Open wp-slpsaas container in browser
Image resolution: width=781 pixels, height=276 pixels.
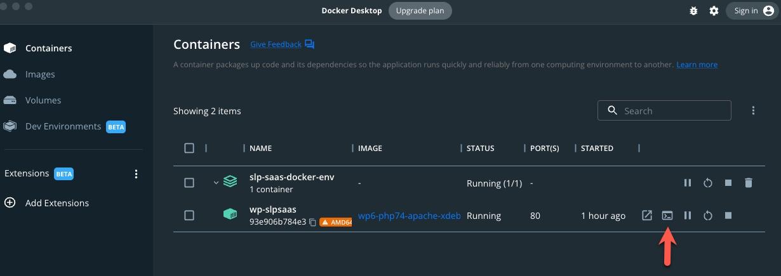[646, 216]
